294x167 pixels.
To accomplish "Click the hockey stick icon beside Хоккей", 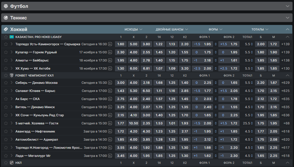I will click(x=6, y=29).
